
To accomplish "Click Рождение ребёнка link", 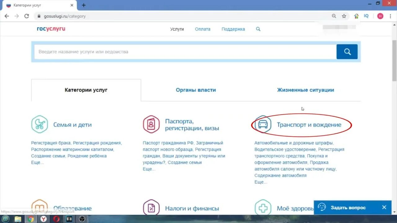I will tap(87, 156).
